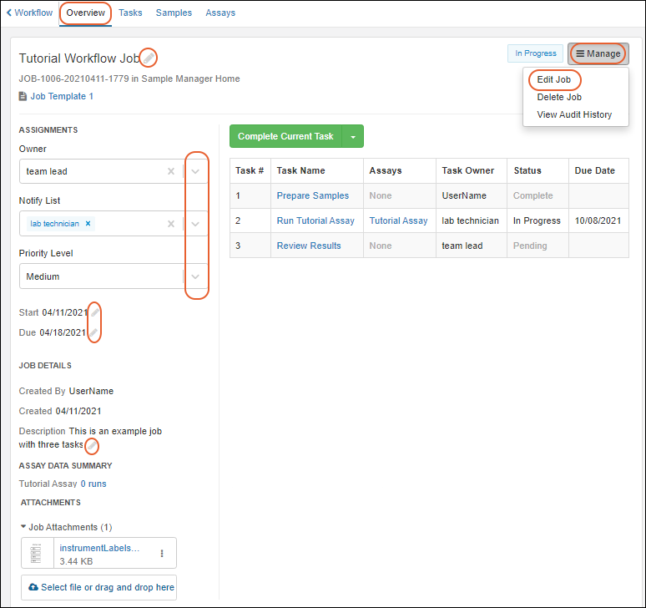
Task: Collapse the Job Attachments section
Action: pos(23,527)
